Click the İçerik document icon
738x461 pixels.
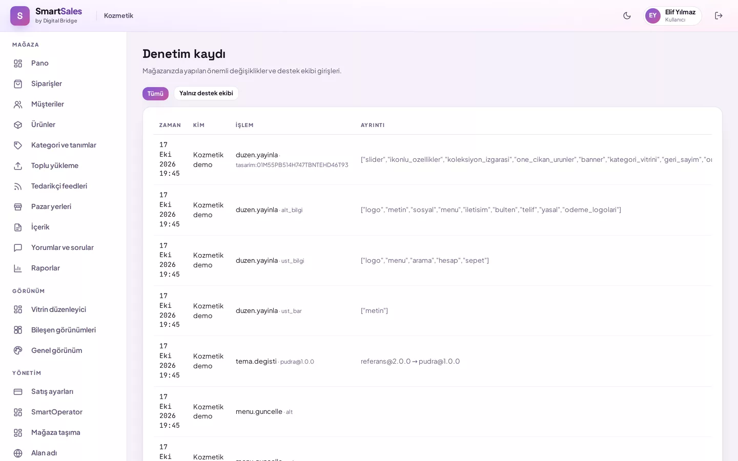(18, 227)
